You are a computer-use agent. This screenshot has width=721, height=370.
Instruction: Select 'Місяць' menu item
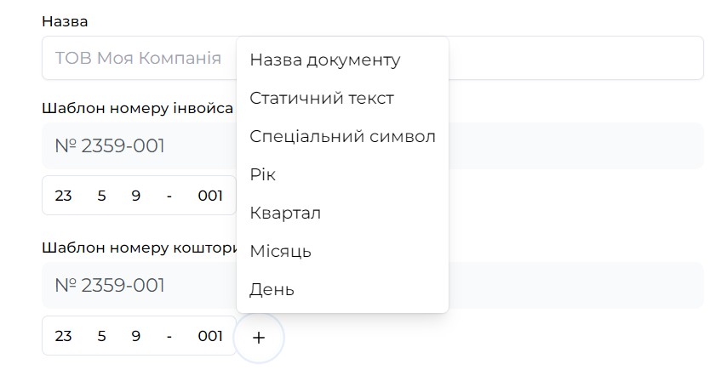coord(281,252)
